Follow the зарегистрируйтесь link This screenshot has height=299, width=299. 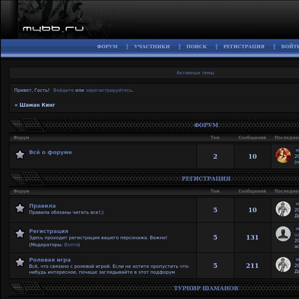110,90
